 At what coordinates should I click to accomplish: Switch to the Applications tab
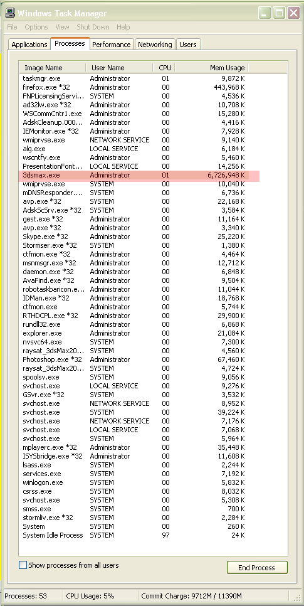[29, 45]
